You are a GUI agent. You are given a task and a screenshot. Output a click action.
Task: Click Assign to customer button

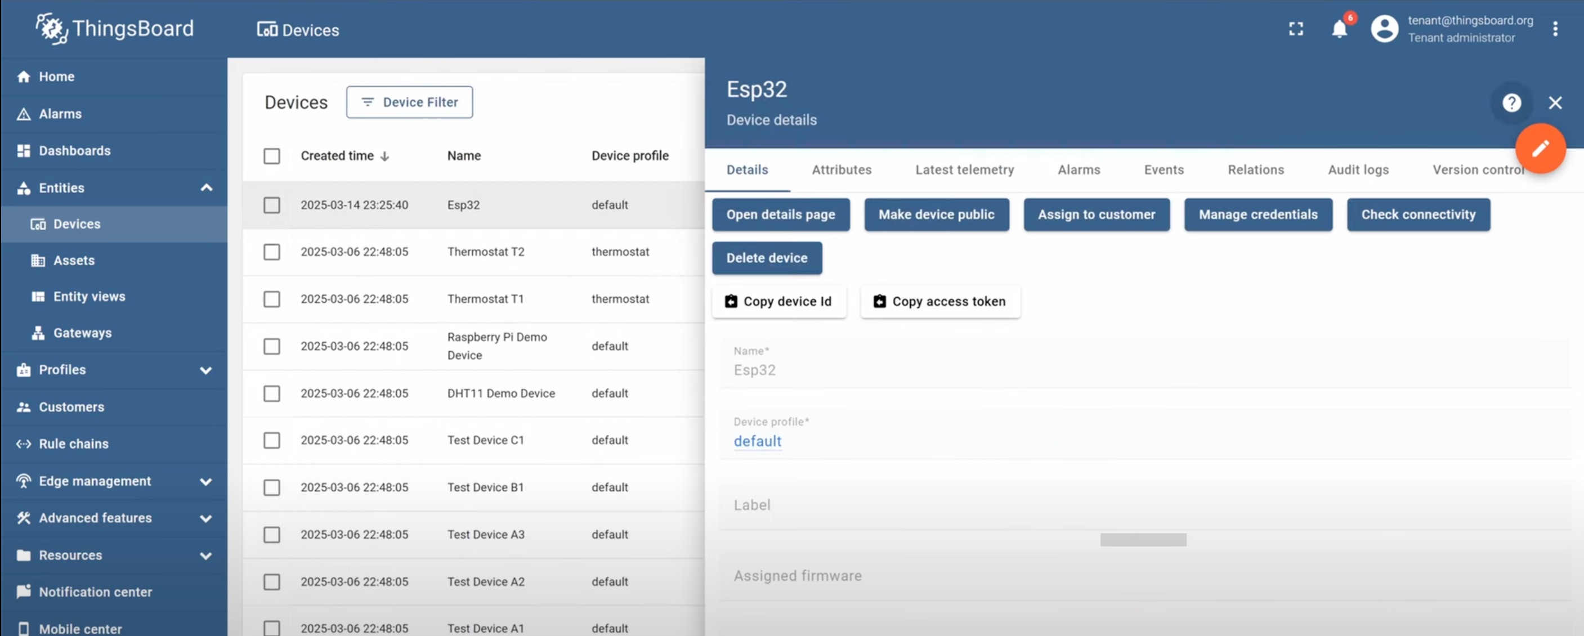click(1097, 214)
